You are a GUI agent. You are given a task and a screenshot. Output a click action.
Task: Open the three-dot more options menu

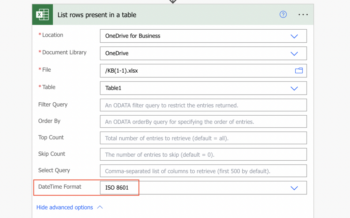[303, 14]
